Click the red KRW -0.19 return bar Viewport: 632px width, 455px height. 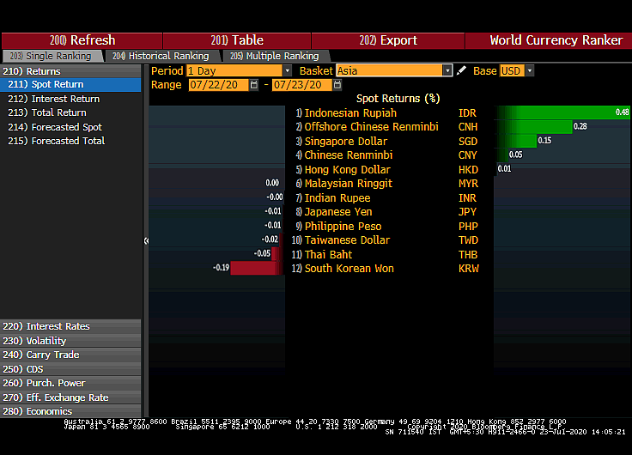(257, 268)
